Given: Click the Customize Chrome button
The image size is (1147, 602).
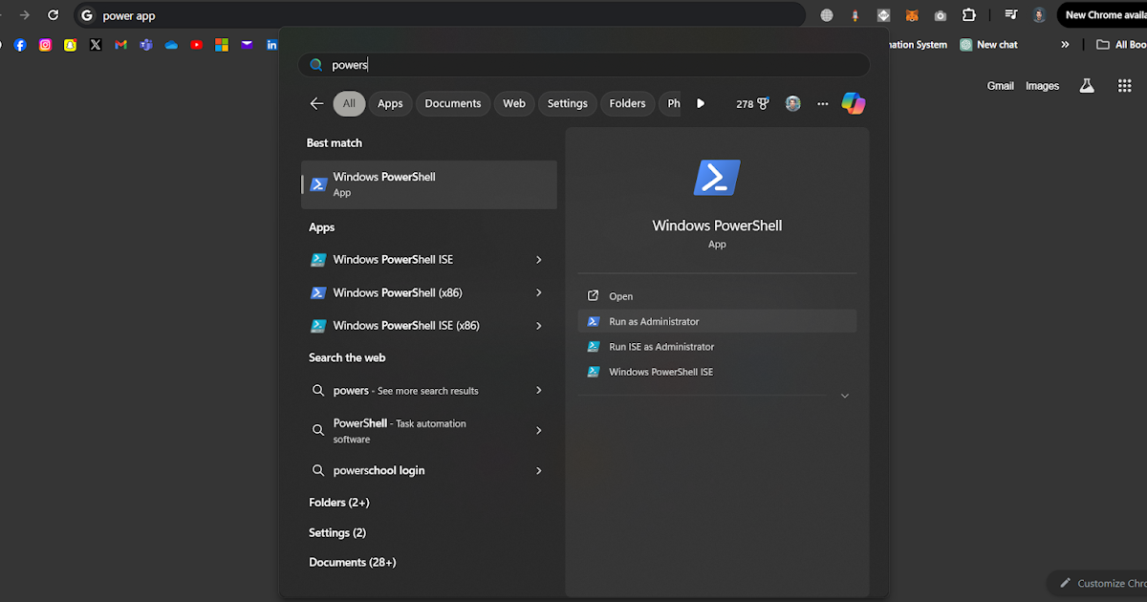Looking at the screenshot, I should click(x=1098, y=583).
